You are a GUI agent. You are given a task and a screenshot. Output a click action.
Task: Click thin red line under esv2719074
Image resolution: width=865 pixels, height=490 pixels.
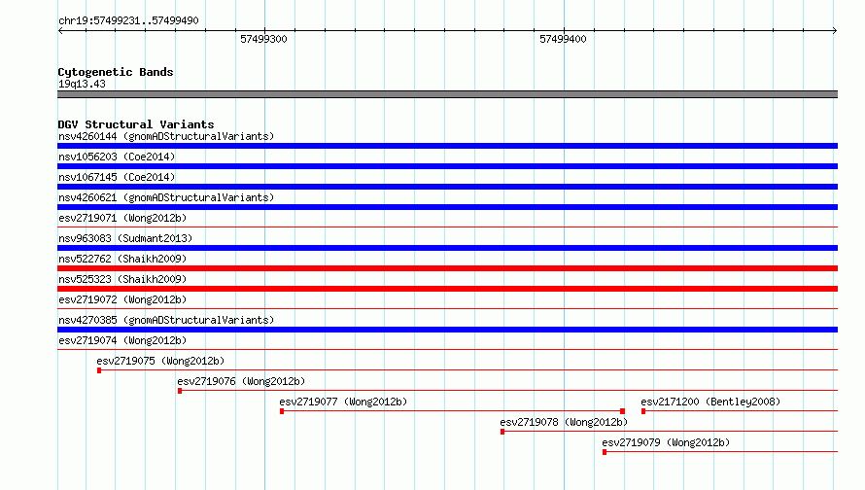(447, 349)
